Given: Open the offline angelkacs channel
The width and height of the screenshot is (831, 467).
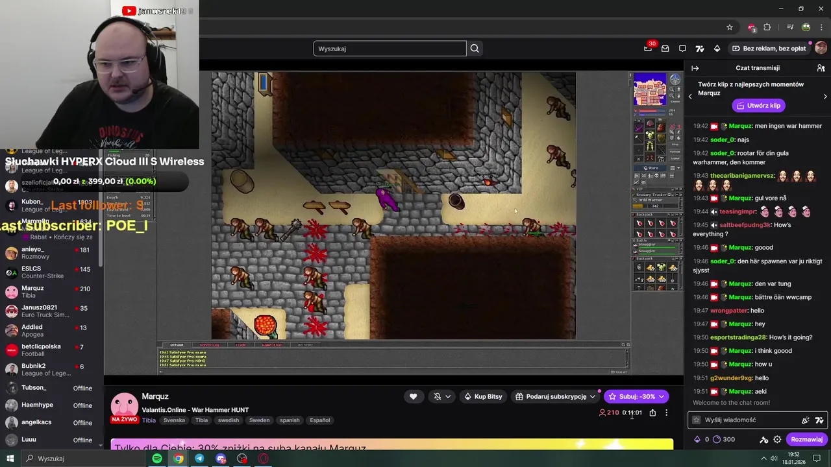Looking at the screenshot, I should point(51,423).
